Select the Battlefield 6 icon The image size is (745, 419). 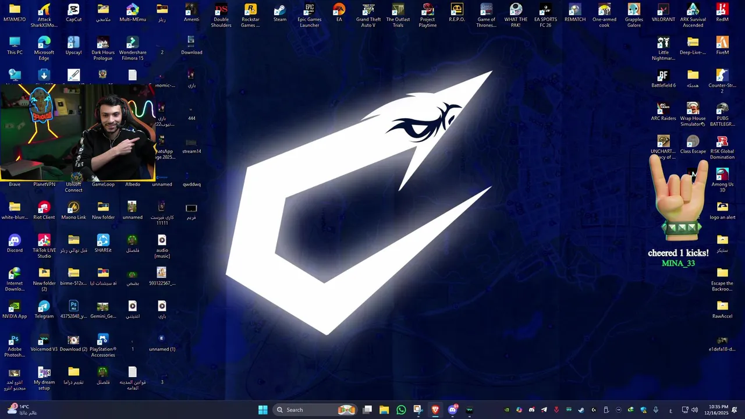point(663,79)
